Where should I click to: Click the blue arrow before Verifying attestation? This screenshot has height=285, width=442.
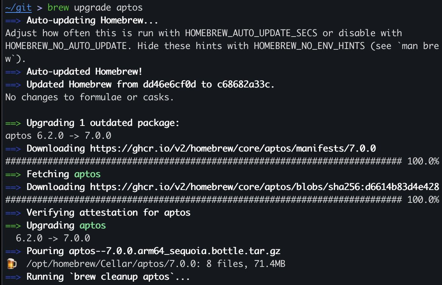[13, 213]
